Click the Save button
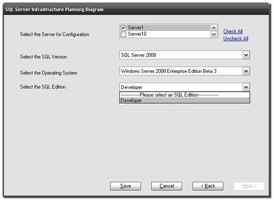This screenshot has width=274, height=200. point(126,186)
